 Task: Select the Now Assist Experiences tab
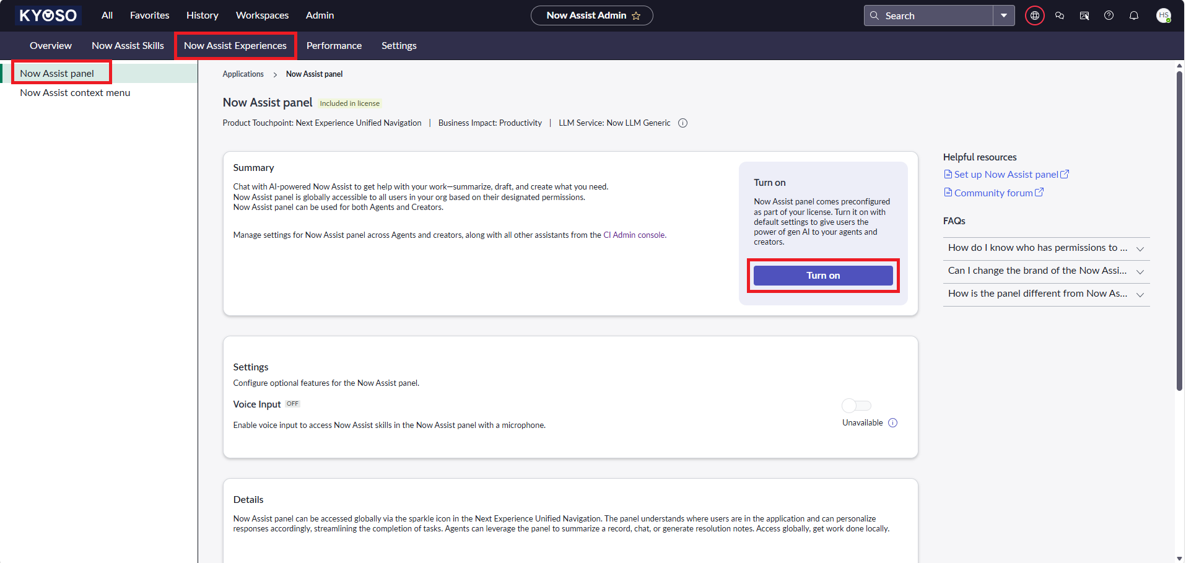tap(235, 46)
